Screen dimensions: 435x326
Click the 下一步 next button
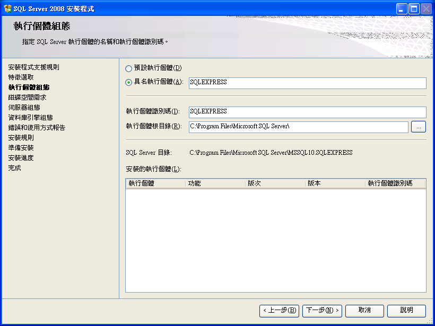tap(322, 311)
